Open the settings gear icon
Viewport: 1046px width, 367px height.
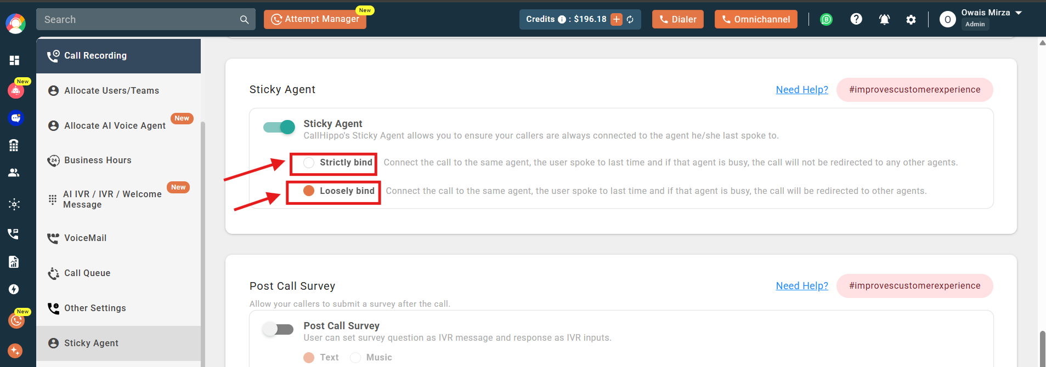(911, 20)
